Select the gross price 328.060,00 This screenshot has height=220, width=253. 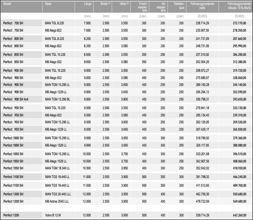[x=239, y=78]
